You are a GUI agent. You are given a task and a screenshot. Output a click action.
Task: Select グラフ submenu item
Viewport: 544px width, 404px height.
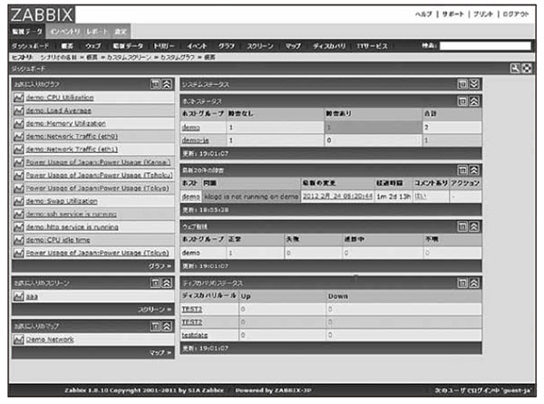tap(227, 45)
